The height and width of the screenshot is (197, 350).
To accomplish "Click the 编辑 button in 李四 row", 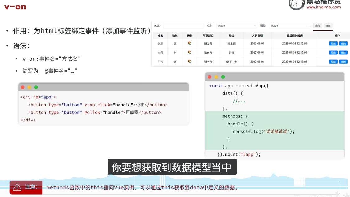I will (333, 53).
